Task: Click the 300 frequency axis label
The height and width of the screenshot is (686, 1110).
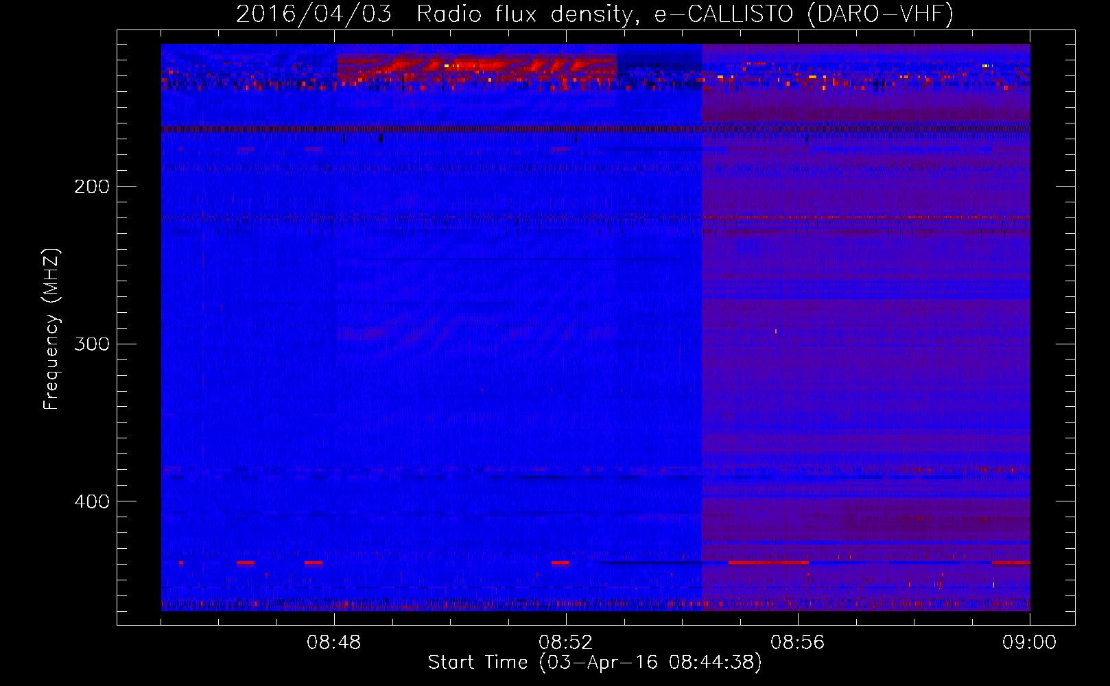Action: (92, 344)
